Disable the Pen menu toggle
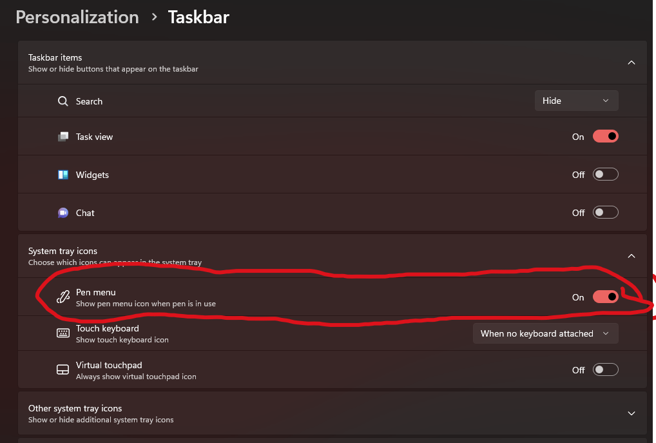The height and width of the screenshot is (443, 656). click(604, 297)
